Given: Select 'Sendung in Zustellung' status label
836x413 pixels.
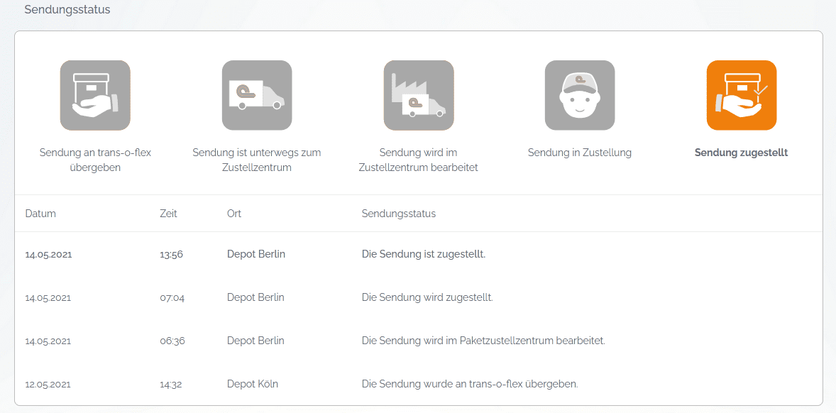Looking at the screenshot, I should [579, 153].
